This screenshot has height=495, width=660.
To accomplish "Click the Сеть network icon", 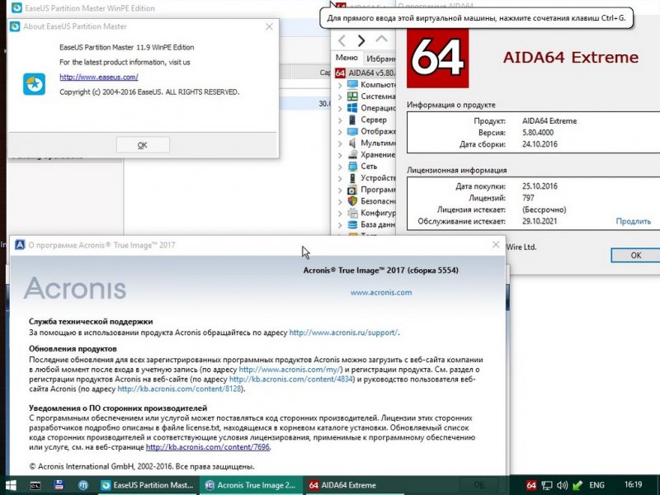I will pos(352,167).
